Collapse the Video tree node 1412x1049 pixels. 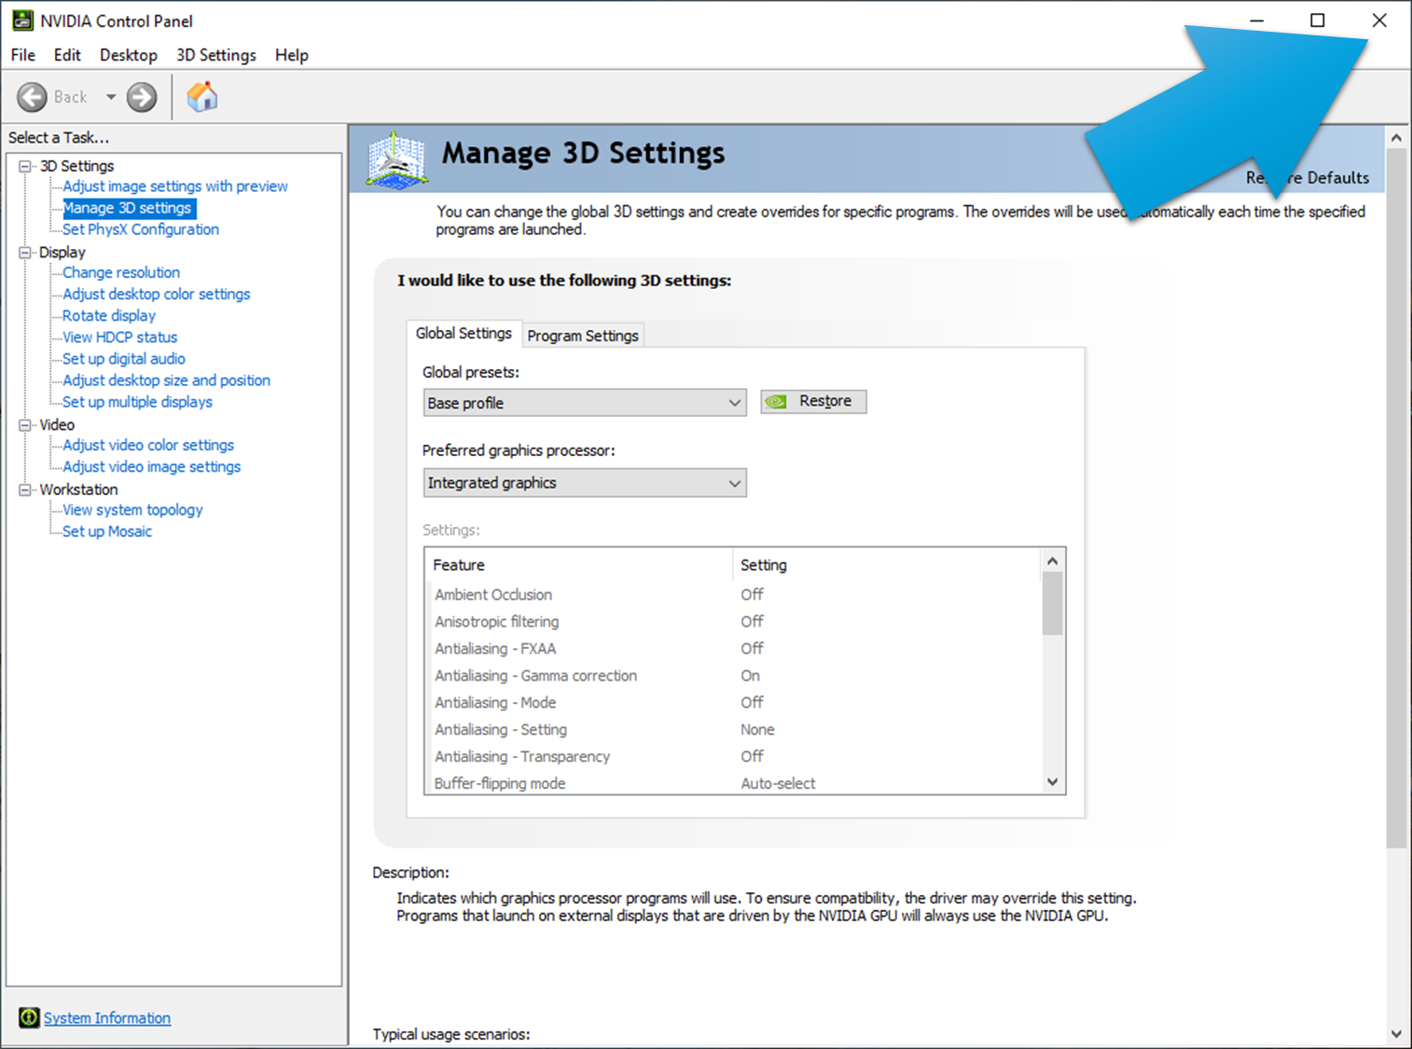[25, 425]
